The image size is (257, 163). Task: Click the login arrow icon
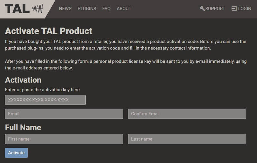click(x=234, y=9)
